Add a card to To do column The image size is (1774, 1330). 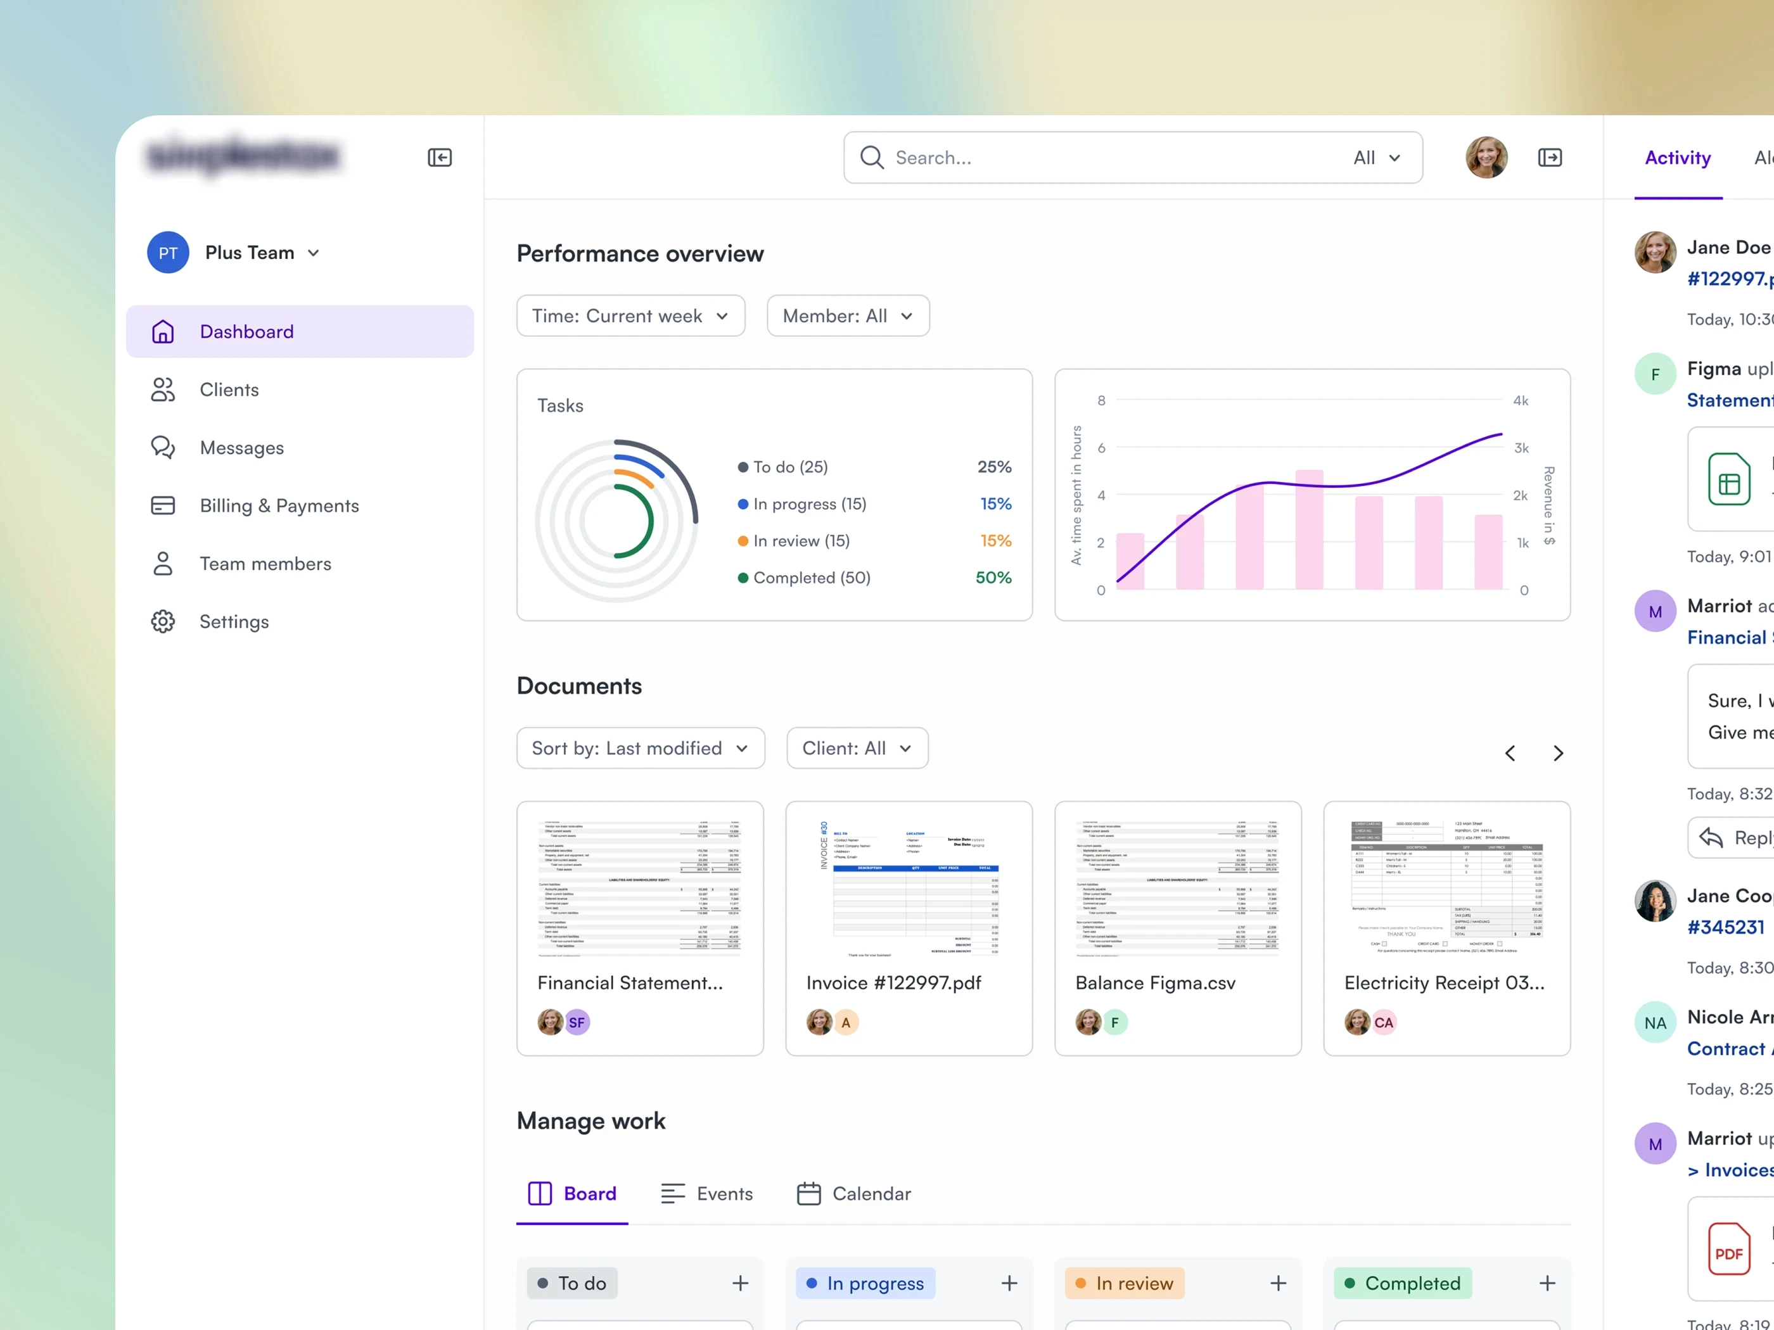point(740,1284)
